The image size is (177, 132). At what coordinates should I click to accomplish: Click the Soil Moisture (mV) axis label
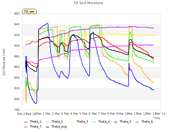[x=4, y=62]
